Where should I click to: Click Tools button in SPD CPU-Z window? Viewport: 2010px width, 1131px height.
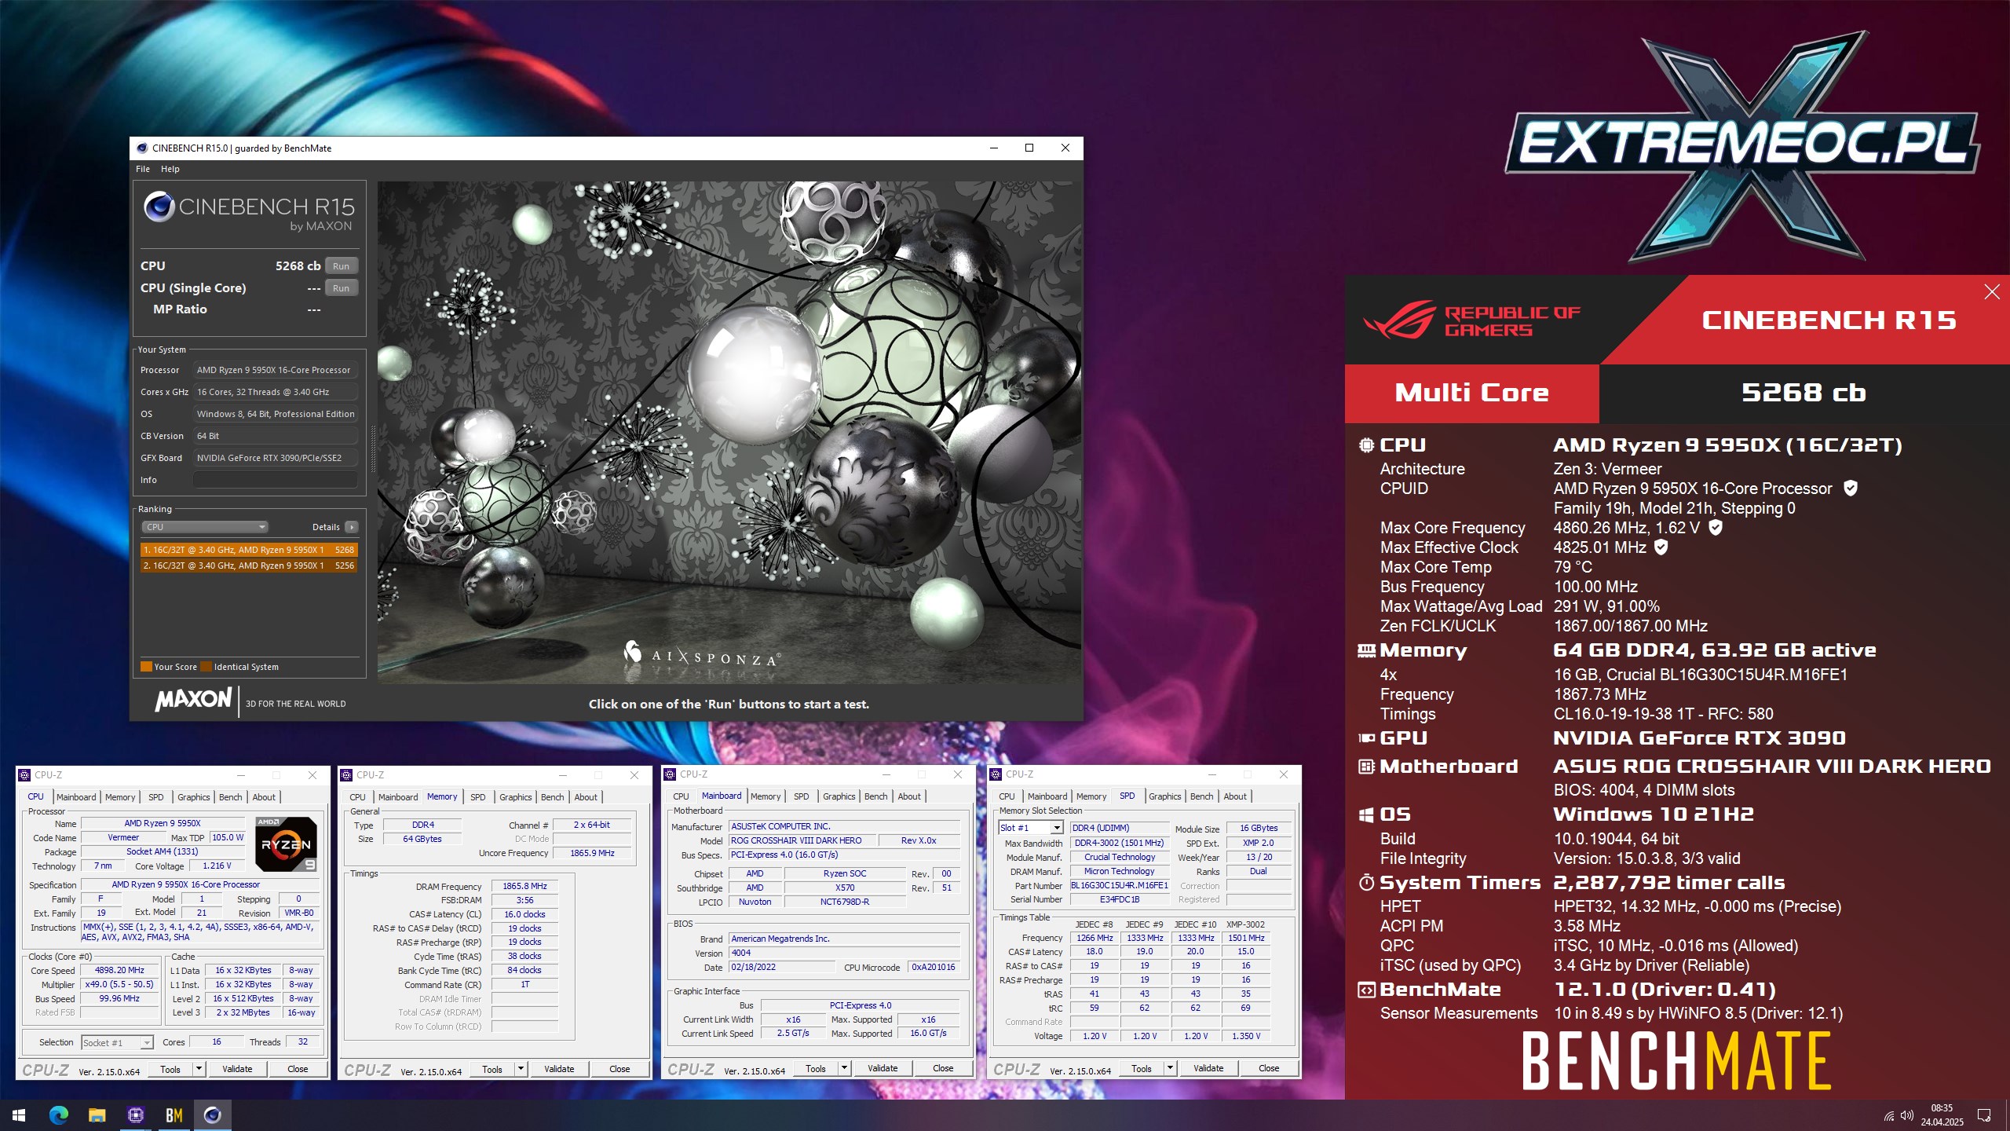[x=1142, y=1068]
